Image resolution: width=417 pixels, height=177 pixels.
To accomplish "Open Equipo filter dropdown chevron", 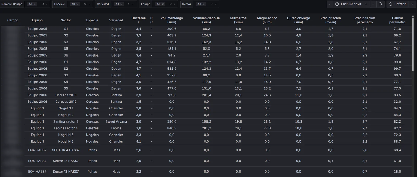I will point(175,4).
